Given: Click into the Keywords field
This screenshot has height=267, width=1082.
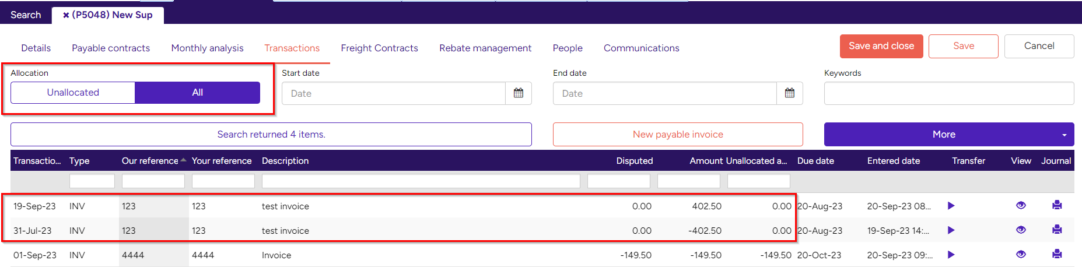Looking at the screenshot, I should (x=949, y=93).
